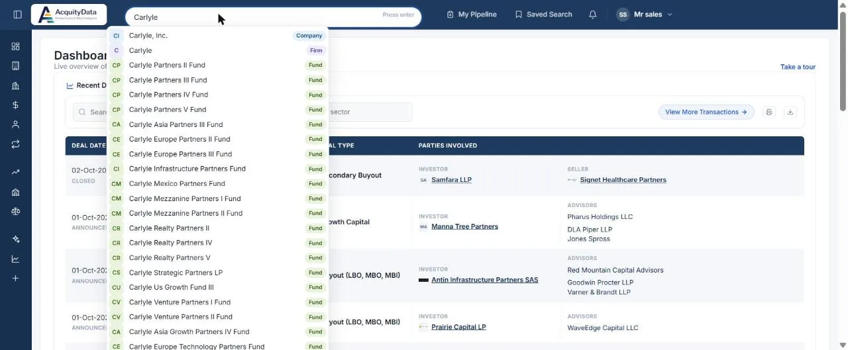The width and height of the screenshot is (848, 350).
Task: Select Carlyle Realty Partners IV suggestion
Action: tap(217, 243)
